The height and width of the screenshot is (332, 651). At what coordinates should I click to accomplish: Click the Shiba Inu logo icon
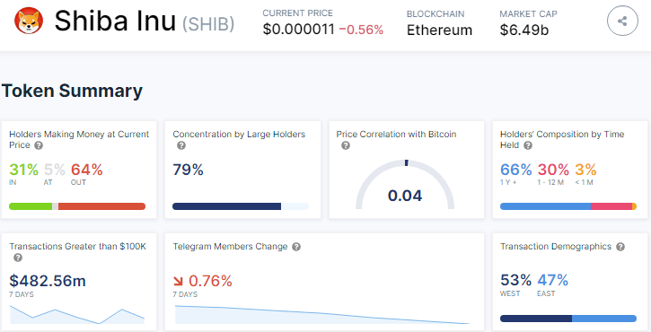tap(29, 21)
